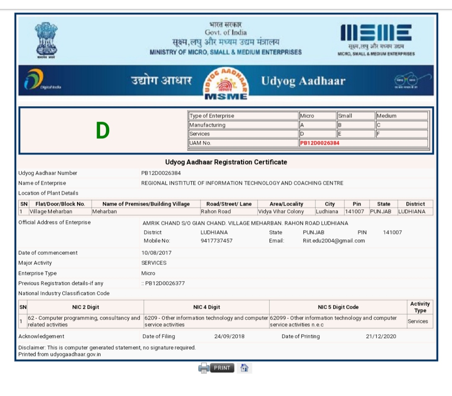Click the 'Udyog Aadhaar Registration Certificate' heading

[226, 162]
